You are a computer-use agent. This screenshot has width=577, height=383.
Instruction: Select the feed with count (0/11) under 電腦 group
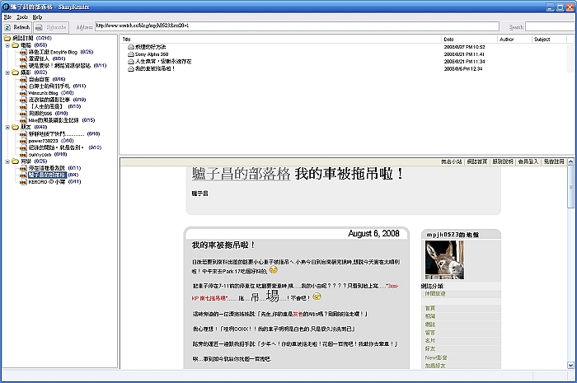(x=68, y=65)
